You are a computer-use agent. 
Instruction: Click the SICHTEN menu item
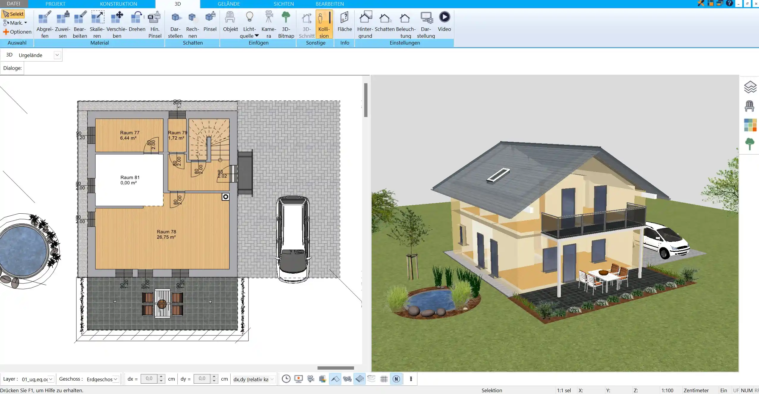click(x=284, y=4)
